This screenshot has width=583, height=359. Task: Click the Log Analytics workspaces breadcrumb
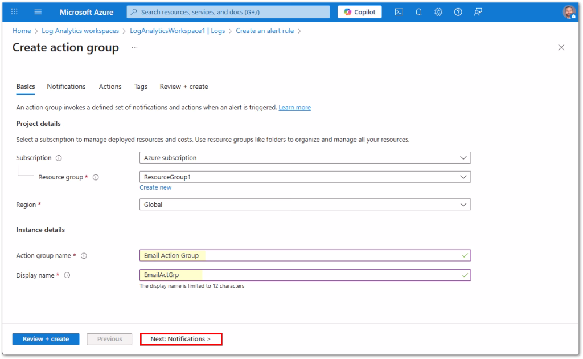(x=80, y=31)
